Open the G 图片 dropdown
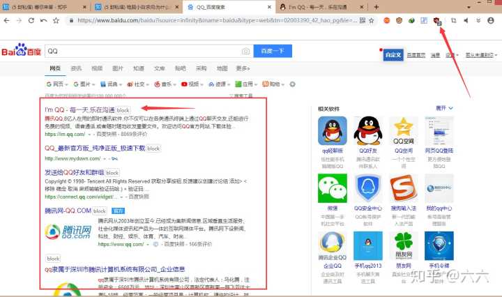This screenshot has width=502, height=297. [84, 84]
